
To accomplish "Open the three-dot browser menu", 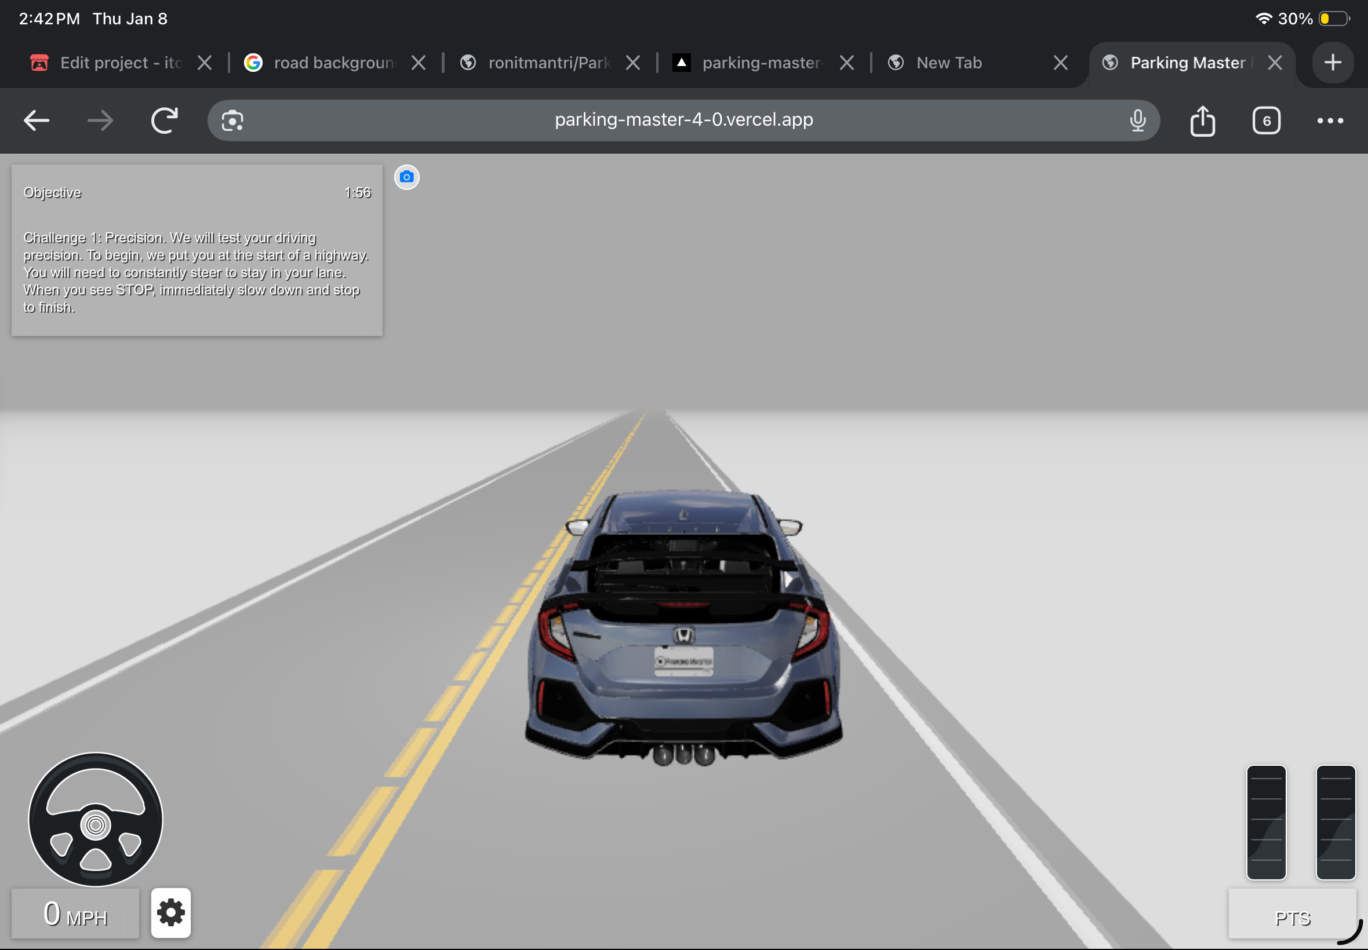I will coord(1329,121).
